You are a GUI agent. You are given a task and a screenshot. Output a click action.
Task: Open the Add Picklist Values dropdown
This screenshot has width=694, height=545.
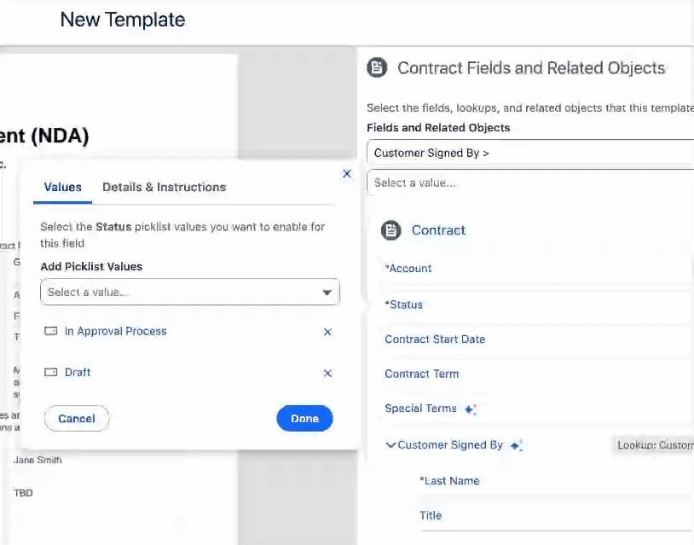(x=189, y=293)
